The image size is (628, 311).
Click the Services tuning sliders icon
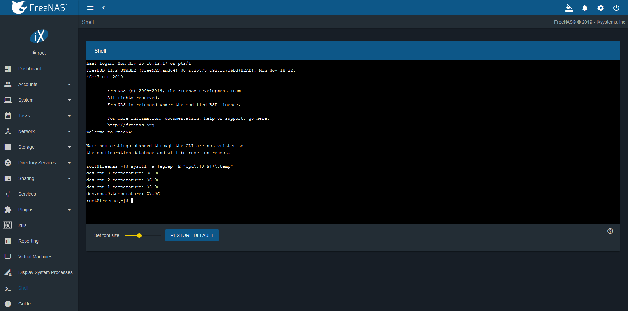pyautogui.click(x=8, y=194)
